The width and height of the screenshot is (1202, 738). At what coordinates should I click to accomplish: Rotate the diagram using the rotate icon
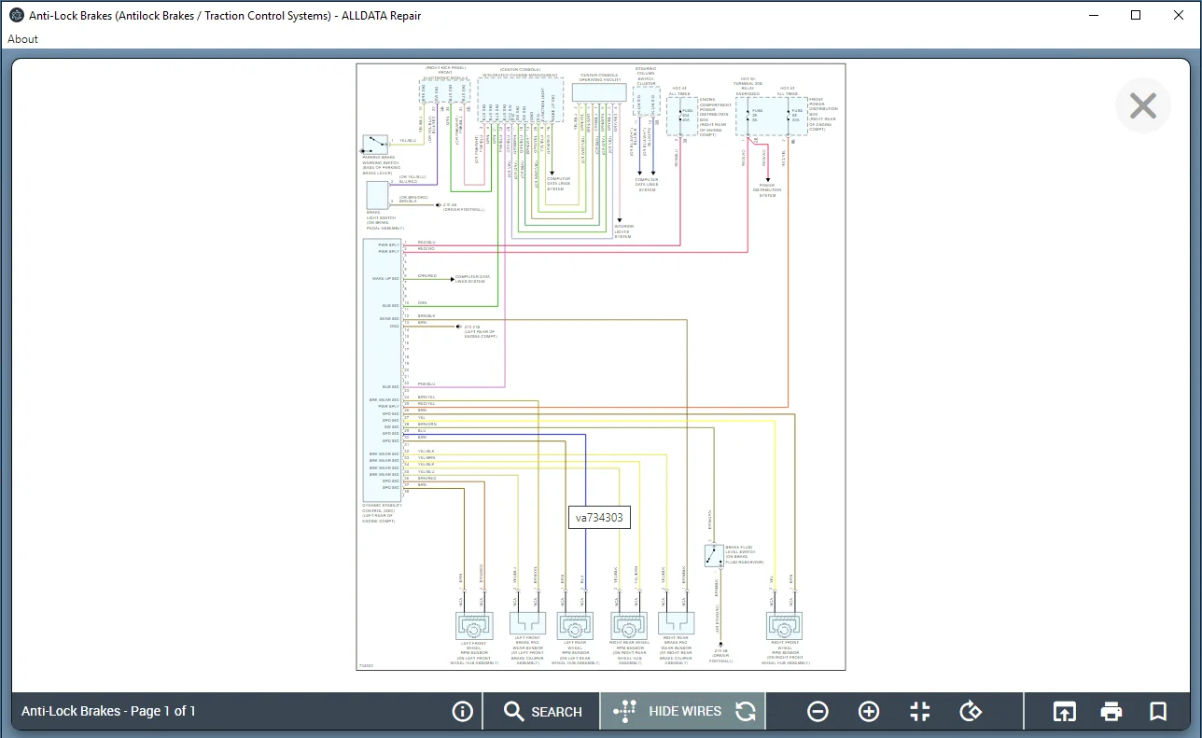pyautogui.click(x=971, y=712)
